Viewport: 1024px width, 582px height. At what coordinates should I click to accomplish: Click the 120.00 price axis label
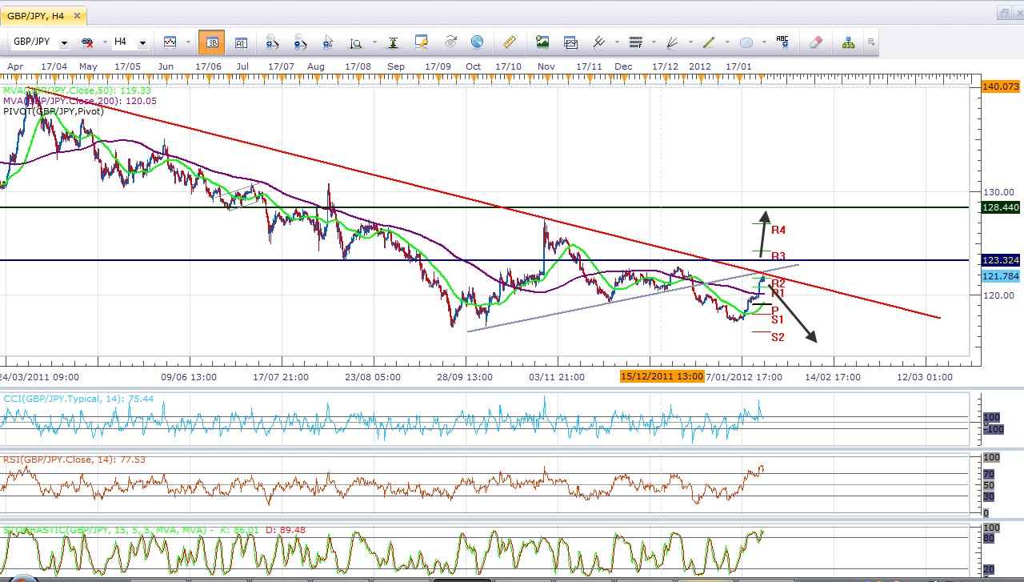999,295
